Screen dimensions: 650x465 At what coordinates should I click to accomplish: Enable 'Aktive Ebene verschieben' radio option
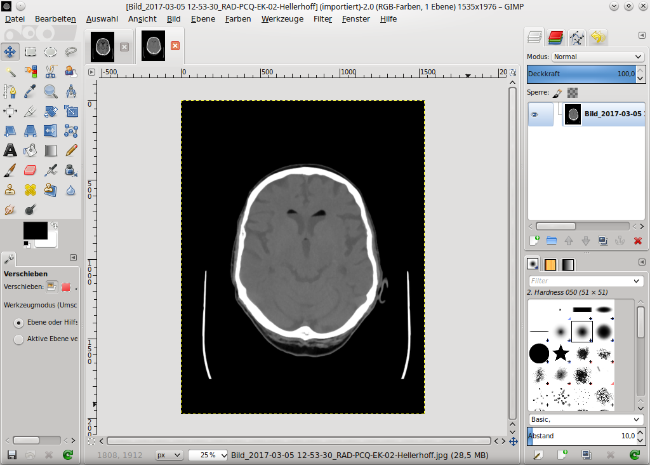coord(18,339)
